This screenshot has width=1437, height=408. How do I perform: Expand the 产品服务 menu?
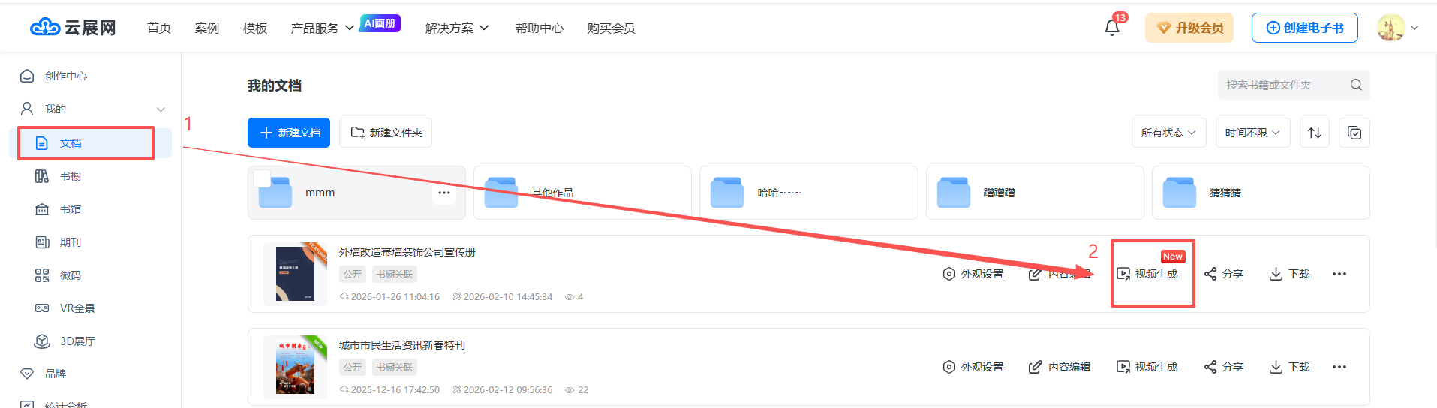point(322,28)
